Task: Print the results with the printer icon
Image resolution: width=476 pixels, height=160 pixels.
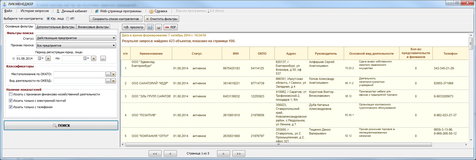Action: pos(158,27)
